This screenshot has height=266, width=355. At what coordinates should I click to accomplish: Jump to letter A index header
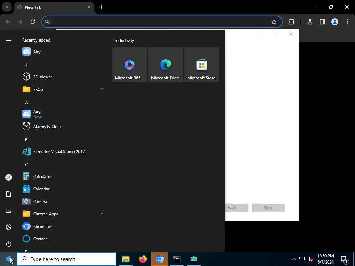26,103
